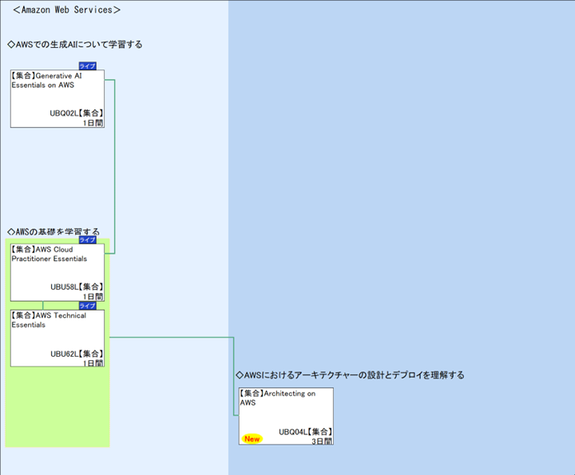Select the AWSの基礎を学習する heading
This screenshot has height=475, width=575.
point(54,232)
